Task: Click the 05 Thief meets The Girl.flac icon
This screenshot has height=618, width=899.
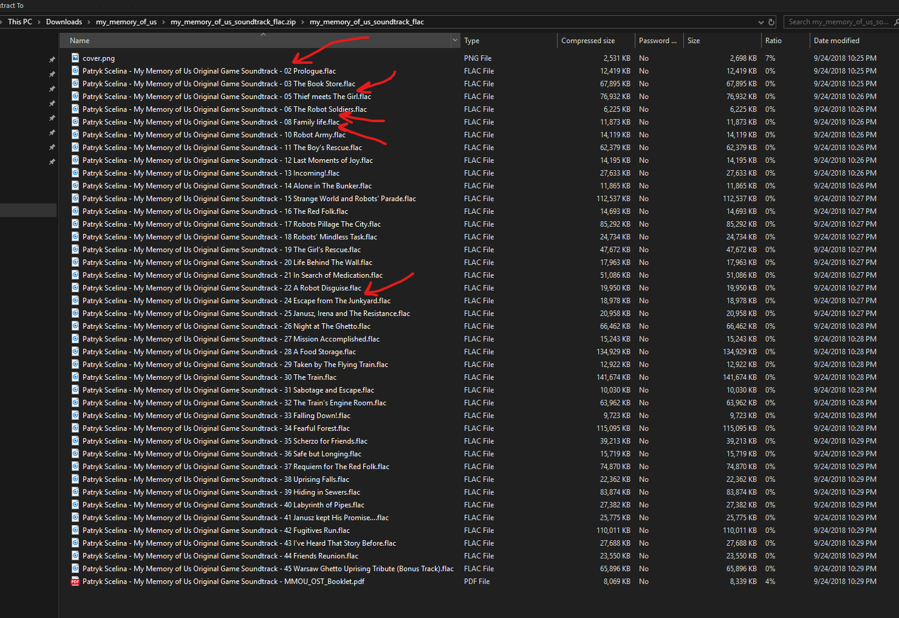Action: click(x=75, y=96)
